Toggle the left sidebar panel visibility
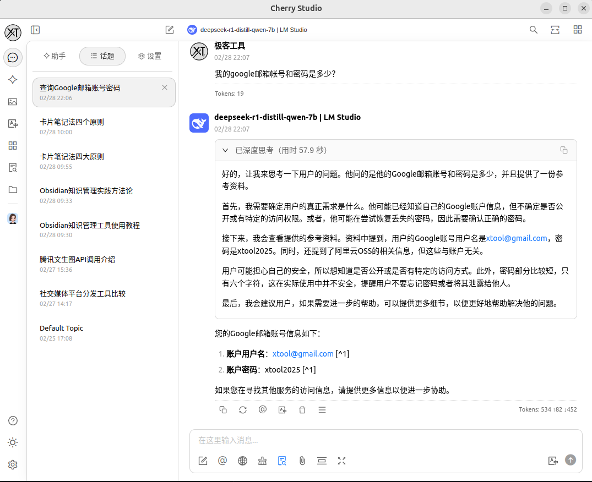This screenshot has width=592, height=482. coord(35,30)
